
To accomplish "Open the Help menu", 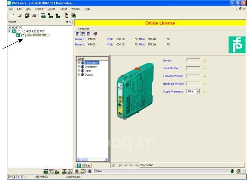I will coord(87,9).
